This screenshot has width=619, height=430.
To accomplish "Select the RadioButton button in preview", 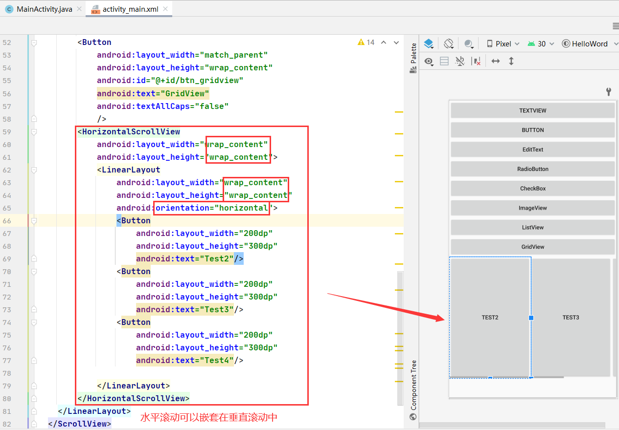I will click(x=532, y=169).
